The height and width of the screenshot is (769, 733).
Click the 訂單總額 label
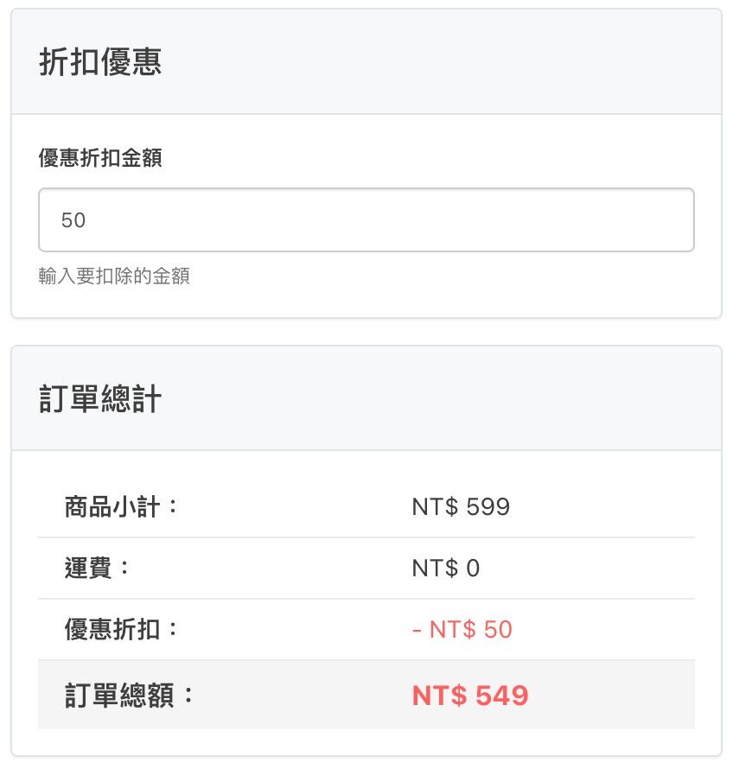[131, 696]
